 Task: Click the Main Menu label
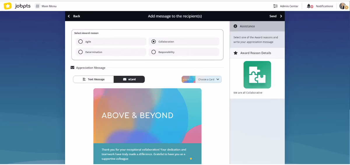49,6
